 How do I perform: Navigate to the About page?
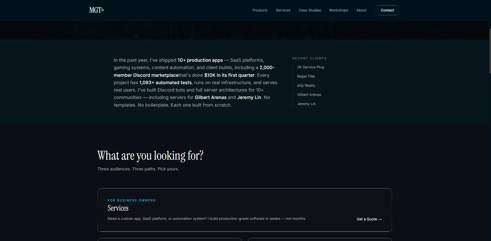tap(361, 10)
